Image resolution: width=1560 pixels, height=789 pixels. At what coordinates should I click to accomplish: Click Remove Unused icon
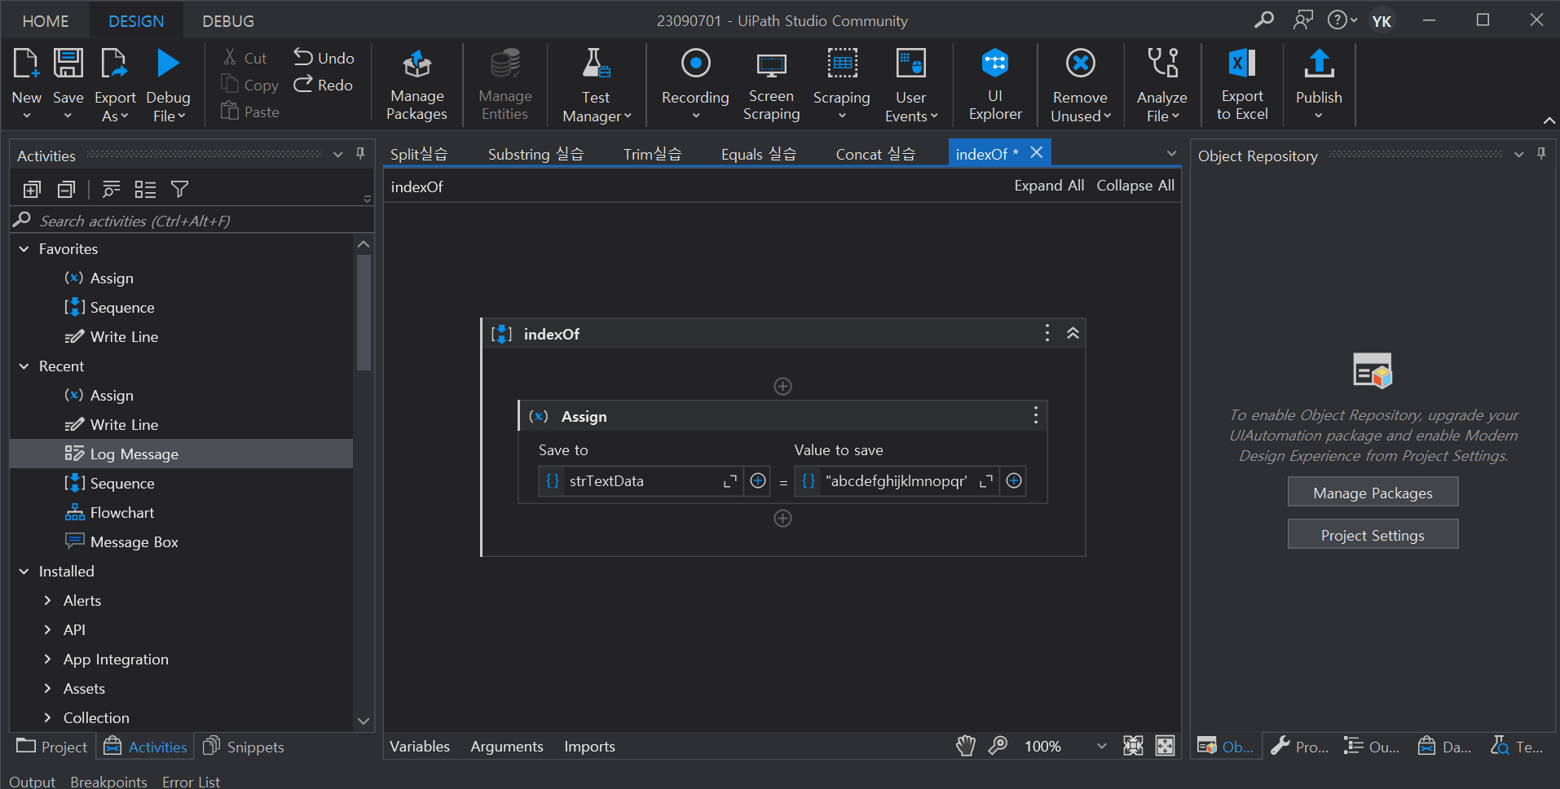(1080, 64)
